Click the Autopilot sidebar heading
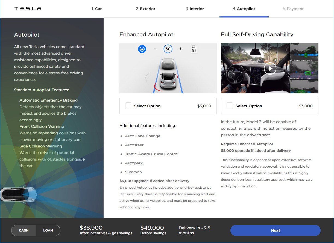The image size is (334, 243). (27, 35)
